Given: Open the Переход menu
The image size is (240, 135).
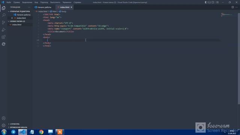Looking at the screenshot, I should tap(44, 2).
